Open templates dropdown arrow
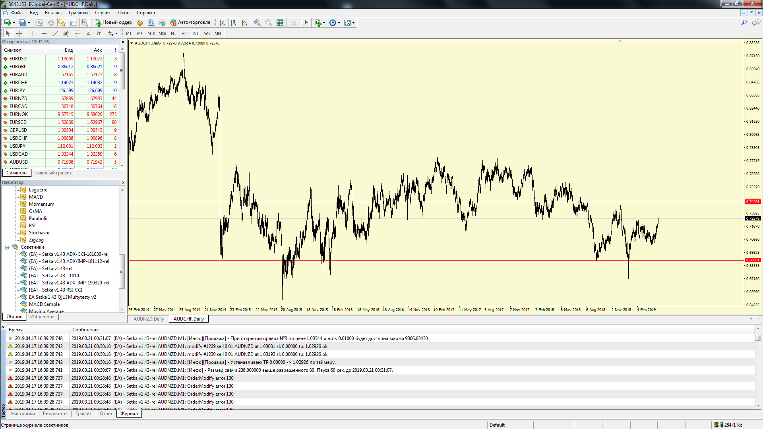 pos(353,23)
